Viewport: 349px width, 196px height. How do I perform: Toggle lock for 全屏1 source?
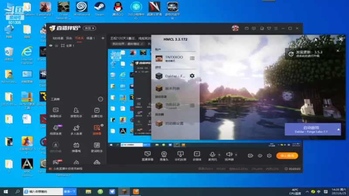click(x=57, y=46)
